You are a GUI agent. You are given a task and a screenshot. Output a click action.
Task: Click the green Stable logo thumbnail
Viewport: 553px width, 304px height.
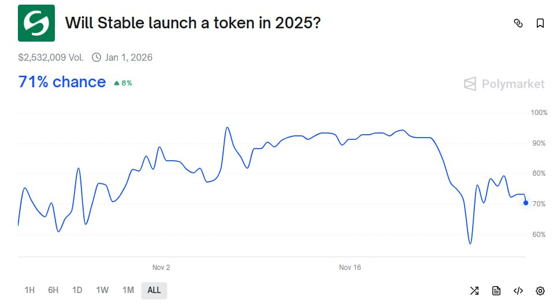(36, 23)
